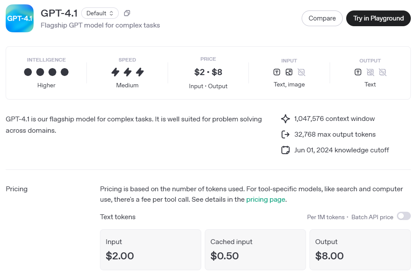
Task: Click the lightning bolt speed rating icons
Action: [127, 72]
